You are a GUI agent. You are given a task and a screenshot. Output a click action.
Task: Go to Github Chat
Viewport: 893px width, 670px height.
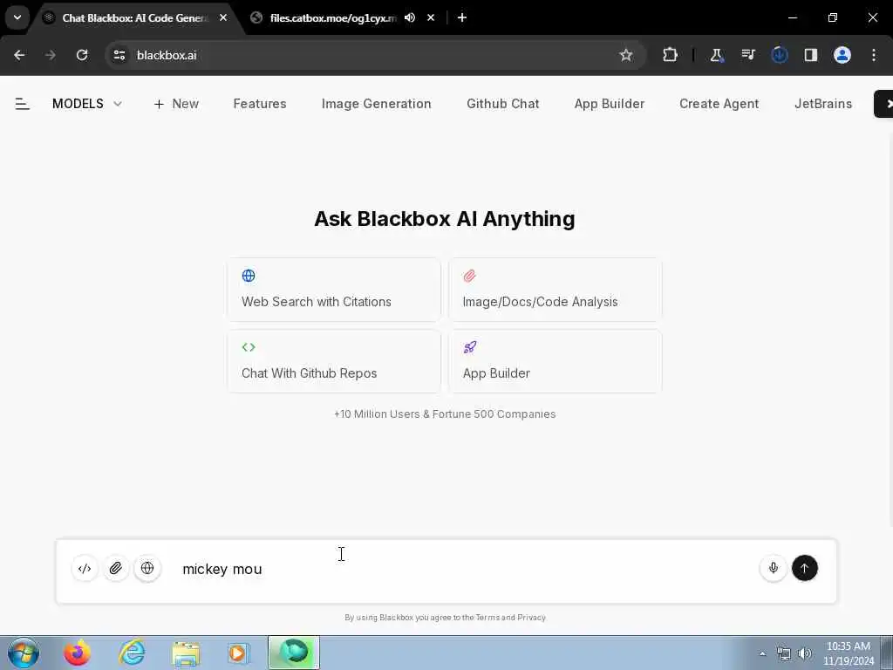503,104
